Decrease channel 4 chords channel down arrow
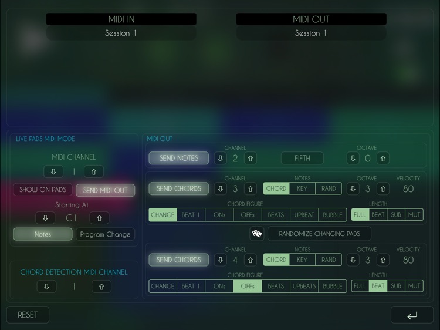 221,260
